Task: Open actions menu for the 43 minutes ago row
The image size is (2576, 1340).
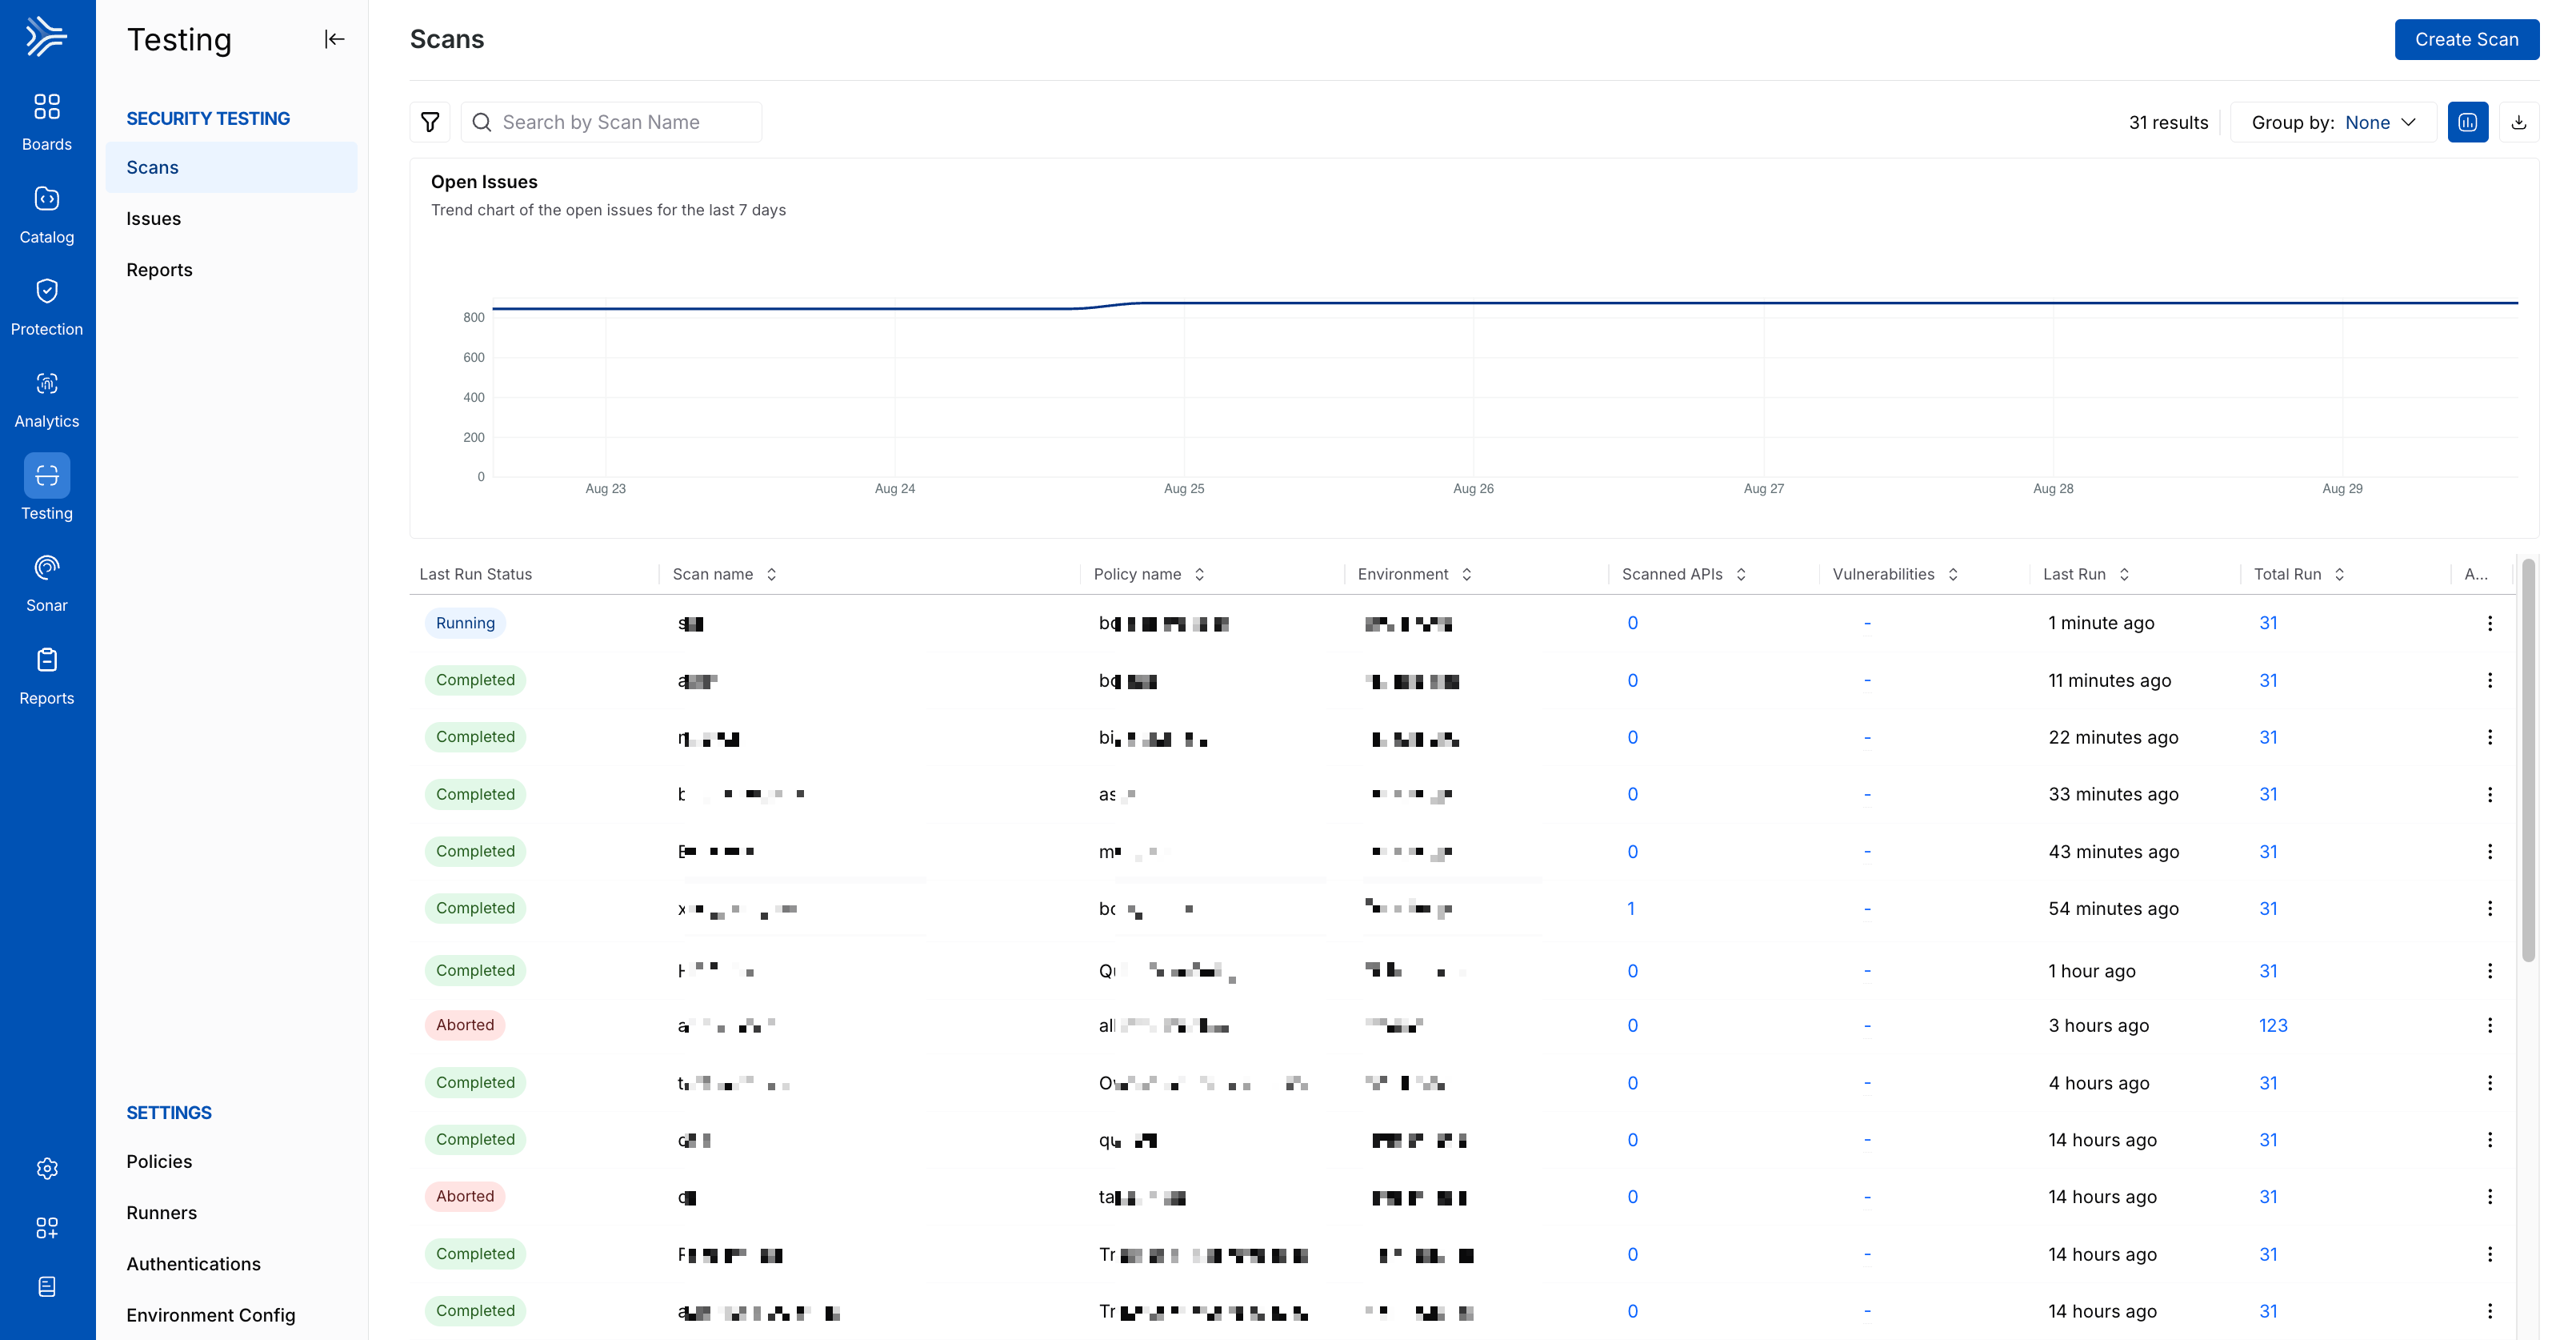Action: (x=2489, y=851)
